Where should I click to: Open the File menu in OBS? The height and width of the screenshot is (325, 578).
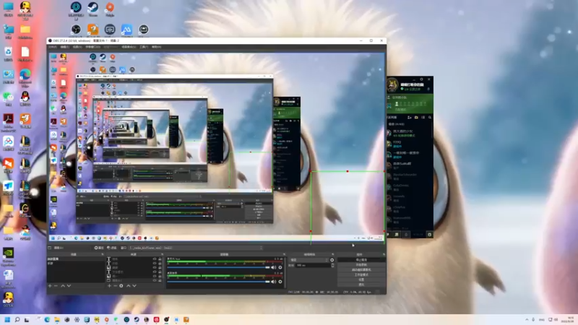tap(53, 47)
